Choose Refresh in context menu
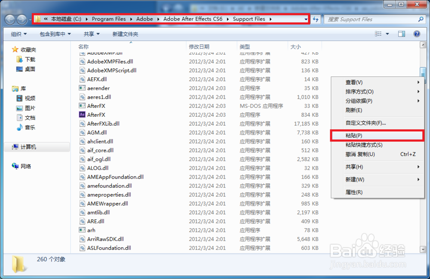The height and width of the screenshot is (279, 430). (378, 110)
